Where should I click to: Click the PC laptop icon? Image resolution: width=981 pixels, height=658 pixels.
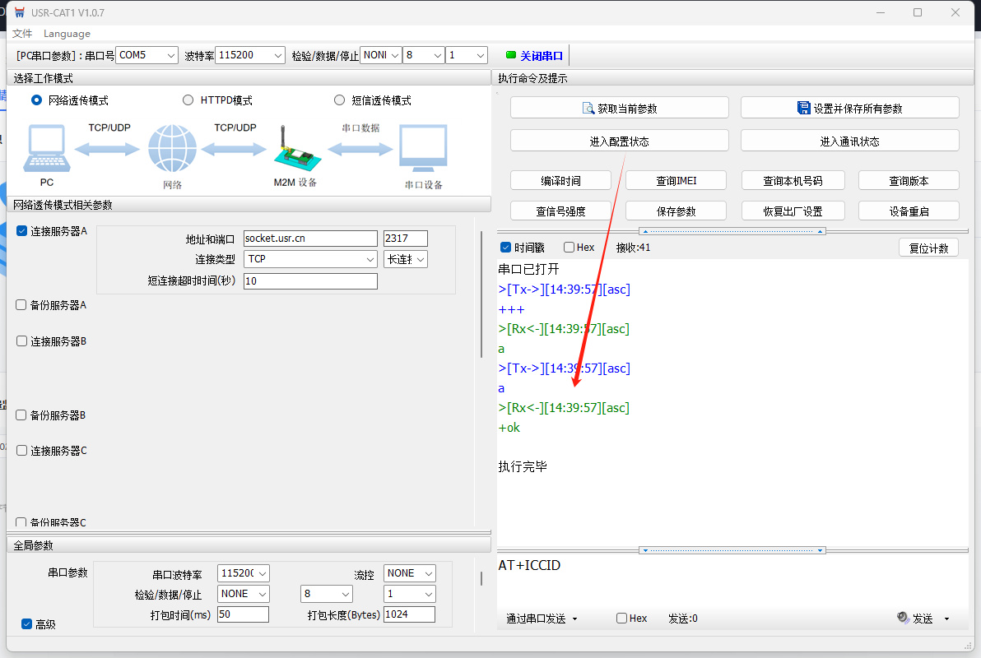point(47,150)
